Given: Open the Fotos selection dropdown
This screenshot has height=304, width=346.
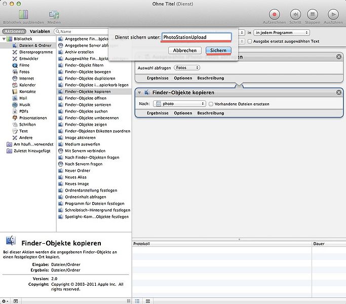Looking at the screenshot, I should coord(186,67).
